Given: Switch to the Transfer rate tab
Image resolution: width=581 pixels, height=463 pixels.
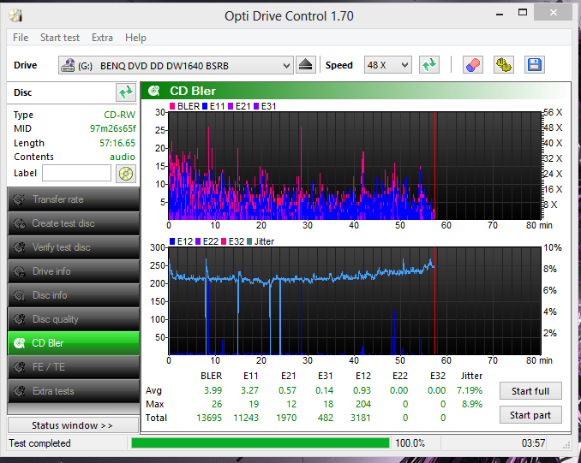Looking at the screenshot, I should (74, 199).
